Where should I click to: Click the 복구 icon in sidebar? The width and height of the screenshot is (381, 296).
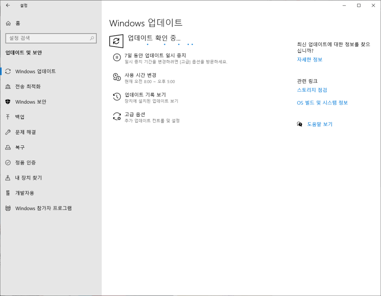pyautogui.click(x=8, y=147)
